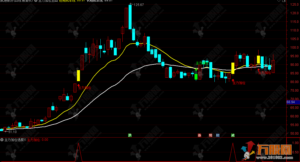Viewport: 300px width, 162px height.
Task: Expand the 主力加仓选股 indicator dropdown arrow
Action: 2,140
